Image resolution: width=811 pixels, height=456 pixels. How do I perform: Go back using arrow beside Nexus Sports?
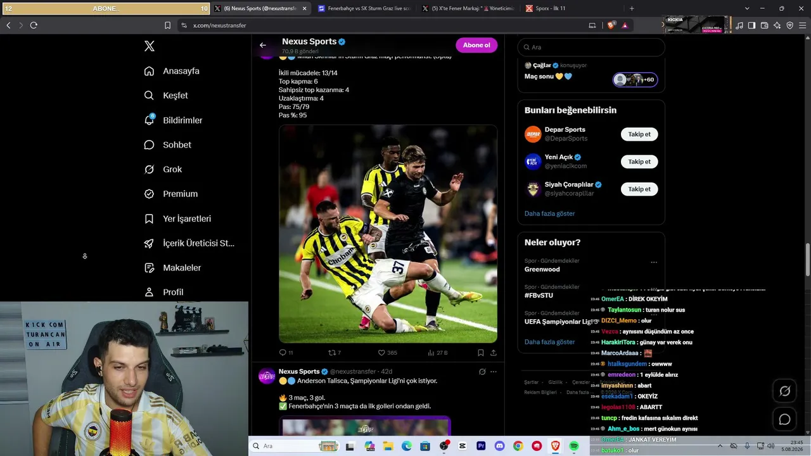(263, 46)
